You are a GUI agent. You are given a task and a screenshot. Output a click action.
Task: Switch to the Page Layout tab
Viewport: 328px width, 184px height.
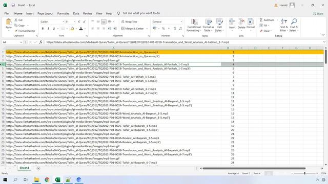point(46,13)
